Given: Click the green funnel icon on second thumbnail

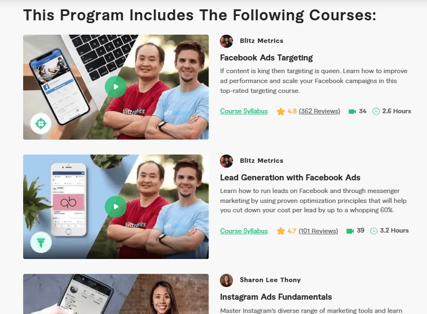Looking at the screenshot, I should tap(41, 242).
